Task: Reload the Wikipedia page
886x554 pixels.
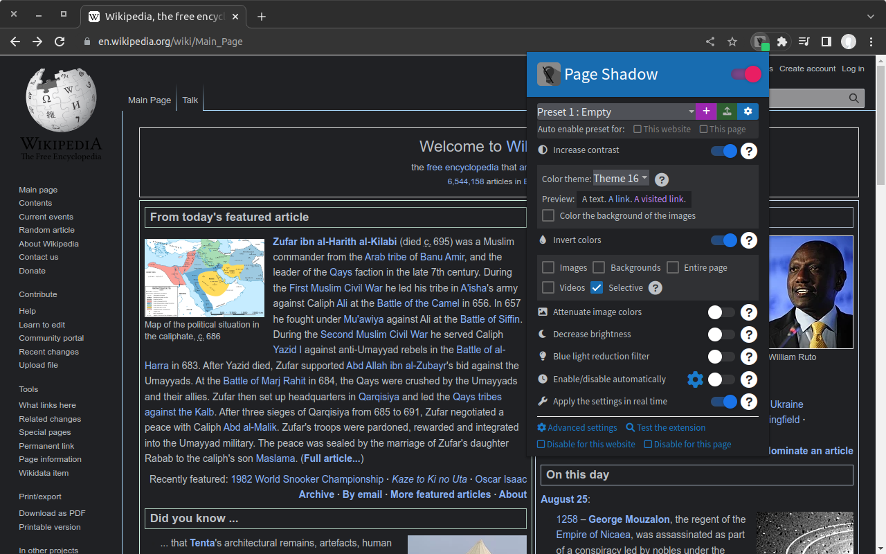Action: coord(60,42)
